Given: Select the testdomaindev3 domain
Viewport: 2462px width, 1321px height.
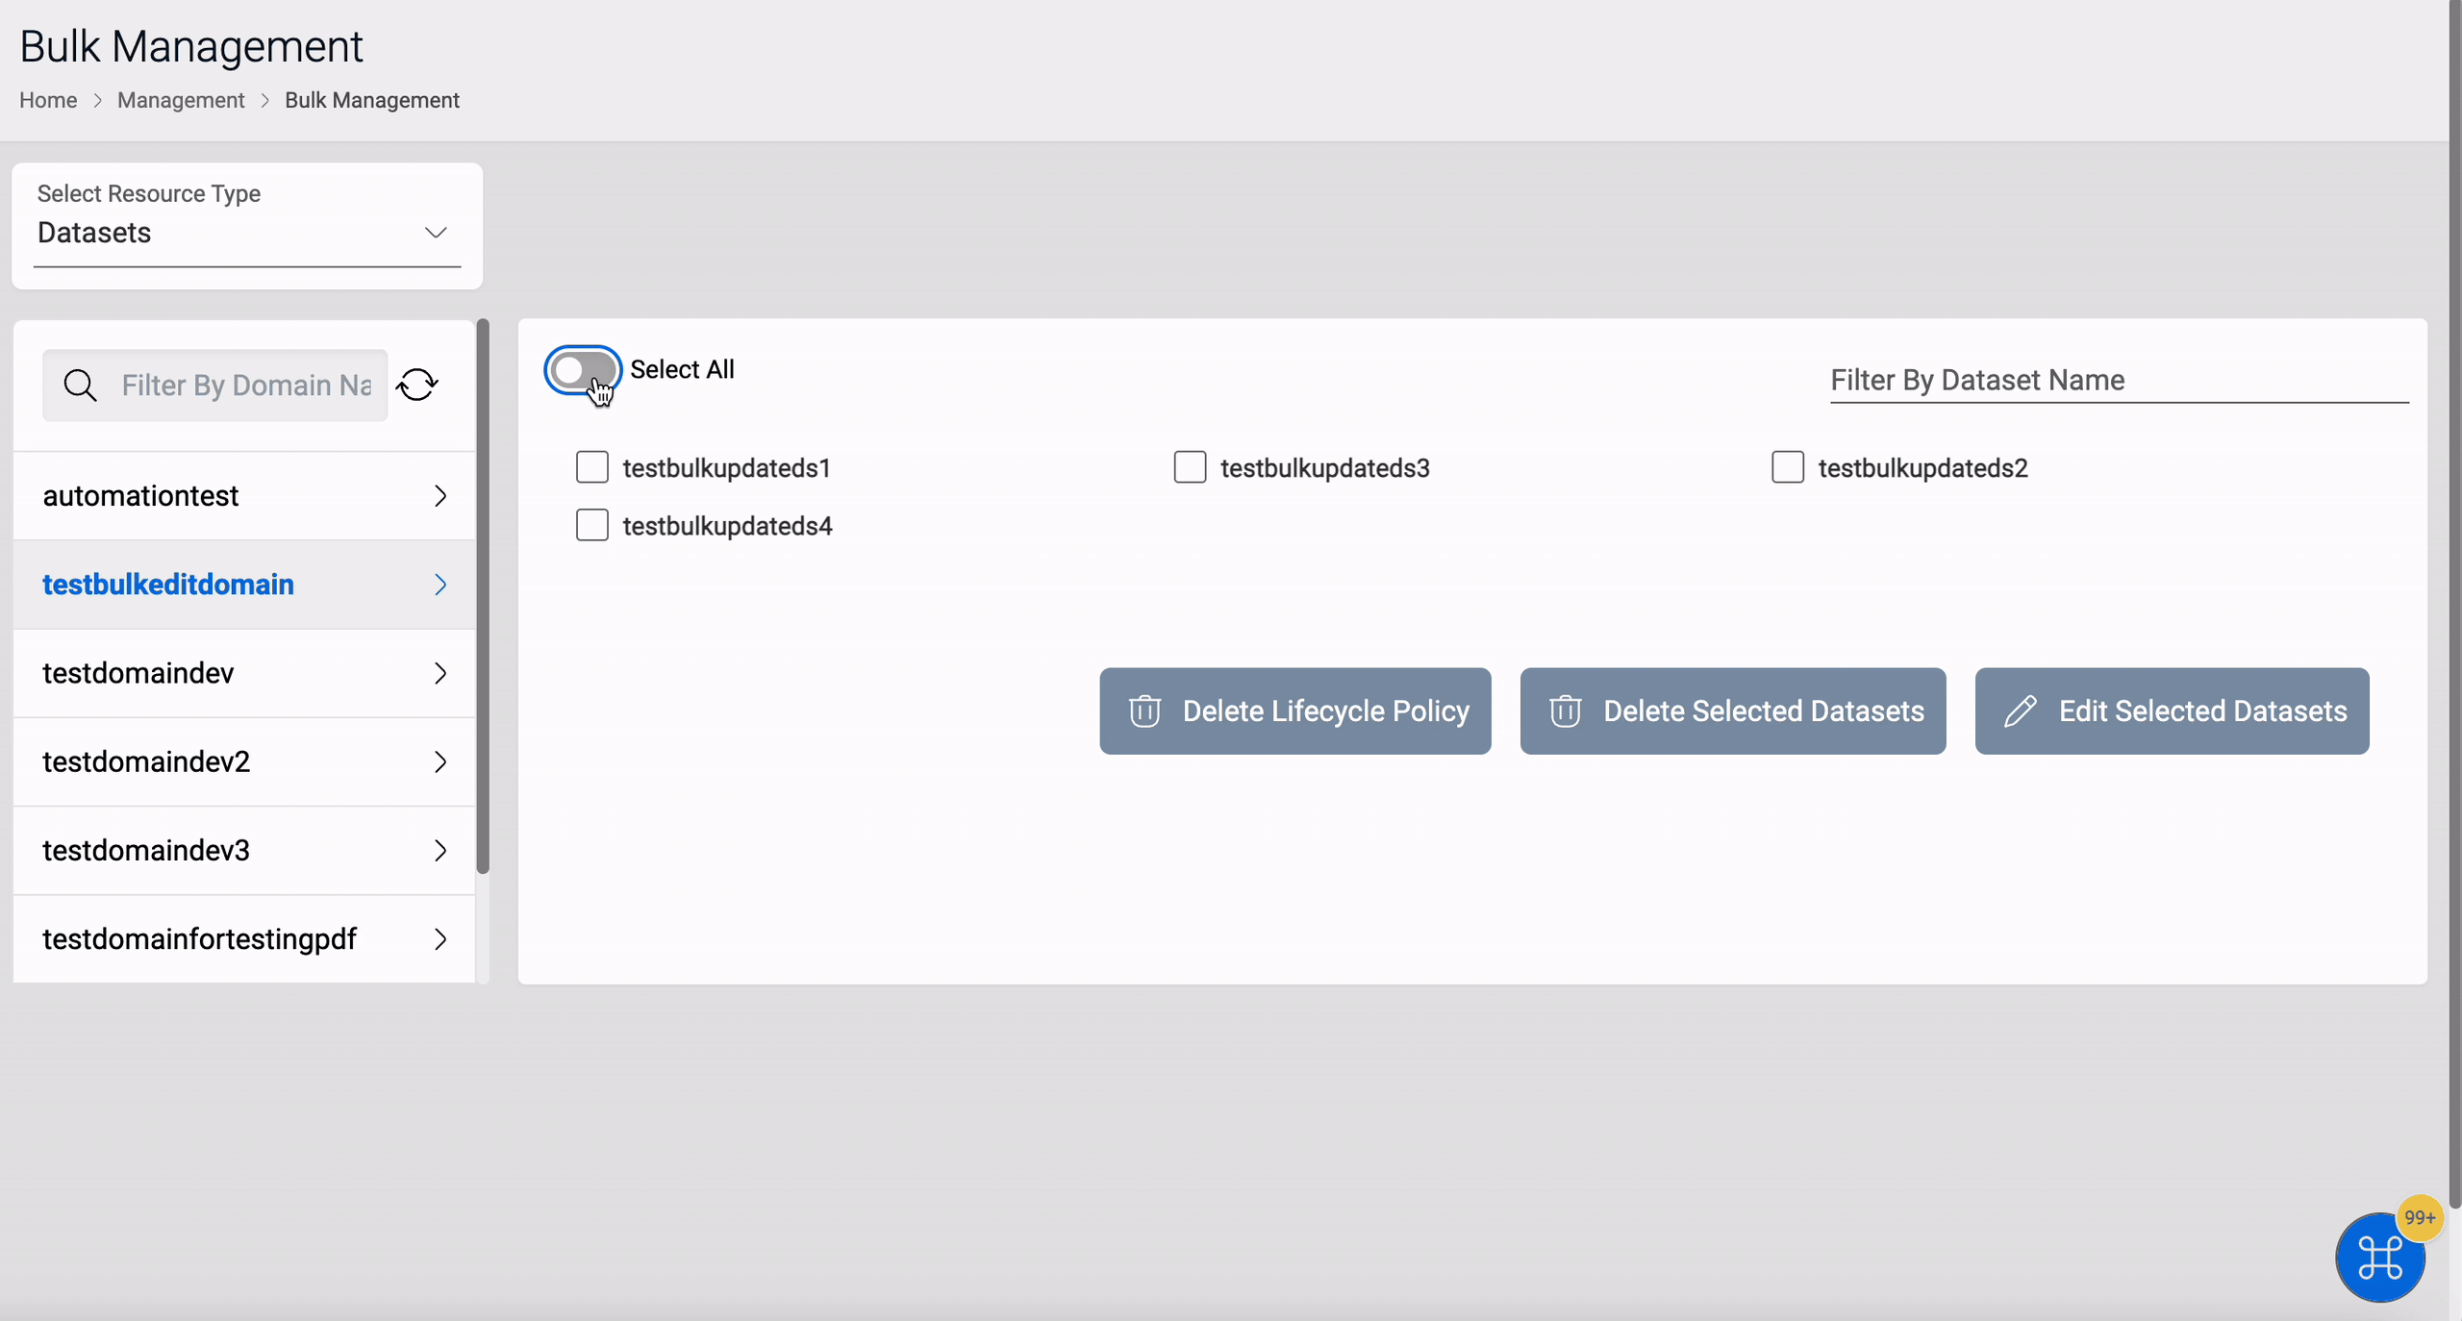Looking at the screenshot, I should [244, 850].
